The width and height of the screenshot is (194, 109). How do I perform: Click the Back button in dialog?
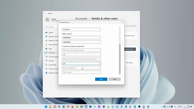pyautogui.click(x=115, y=79)
